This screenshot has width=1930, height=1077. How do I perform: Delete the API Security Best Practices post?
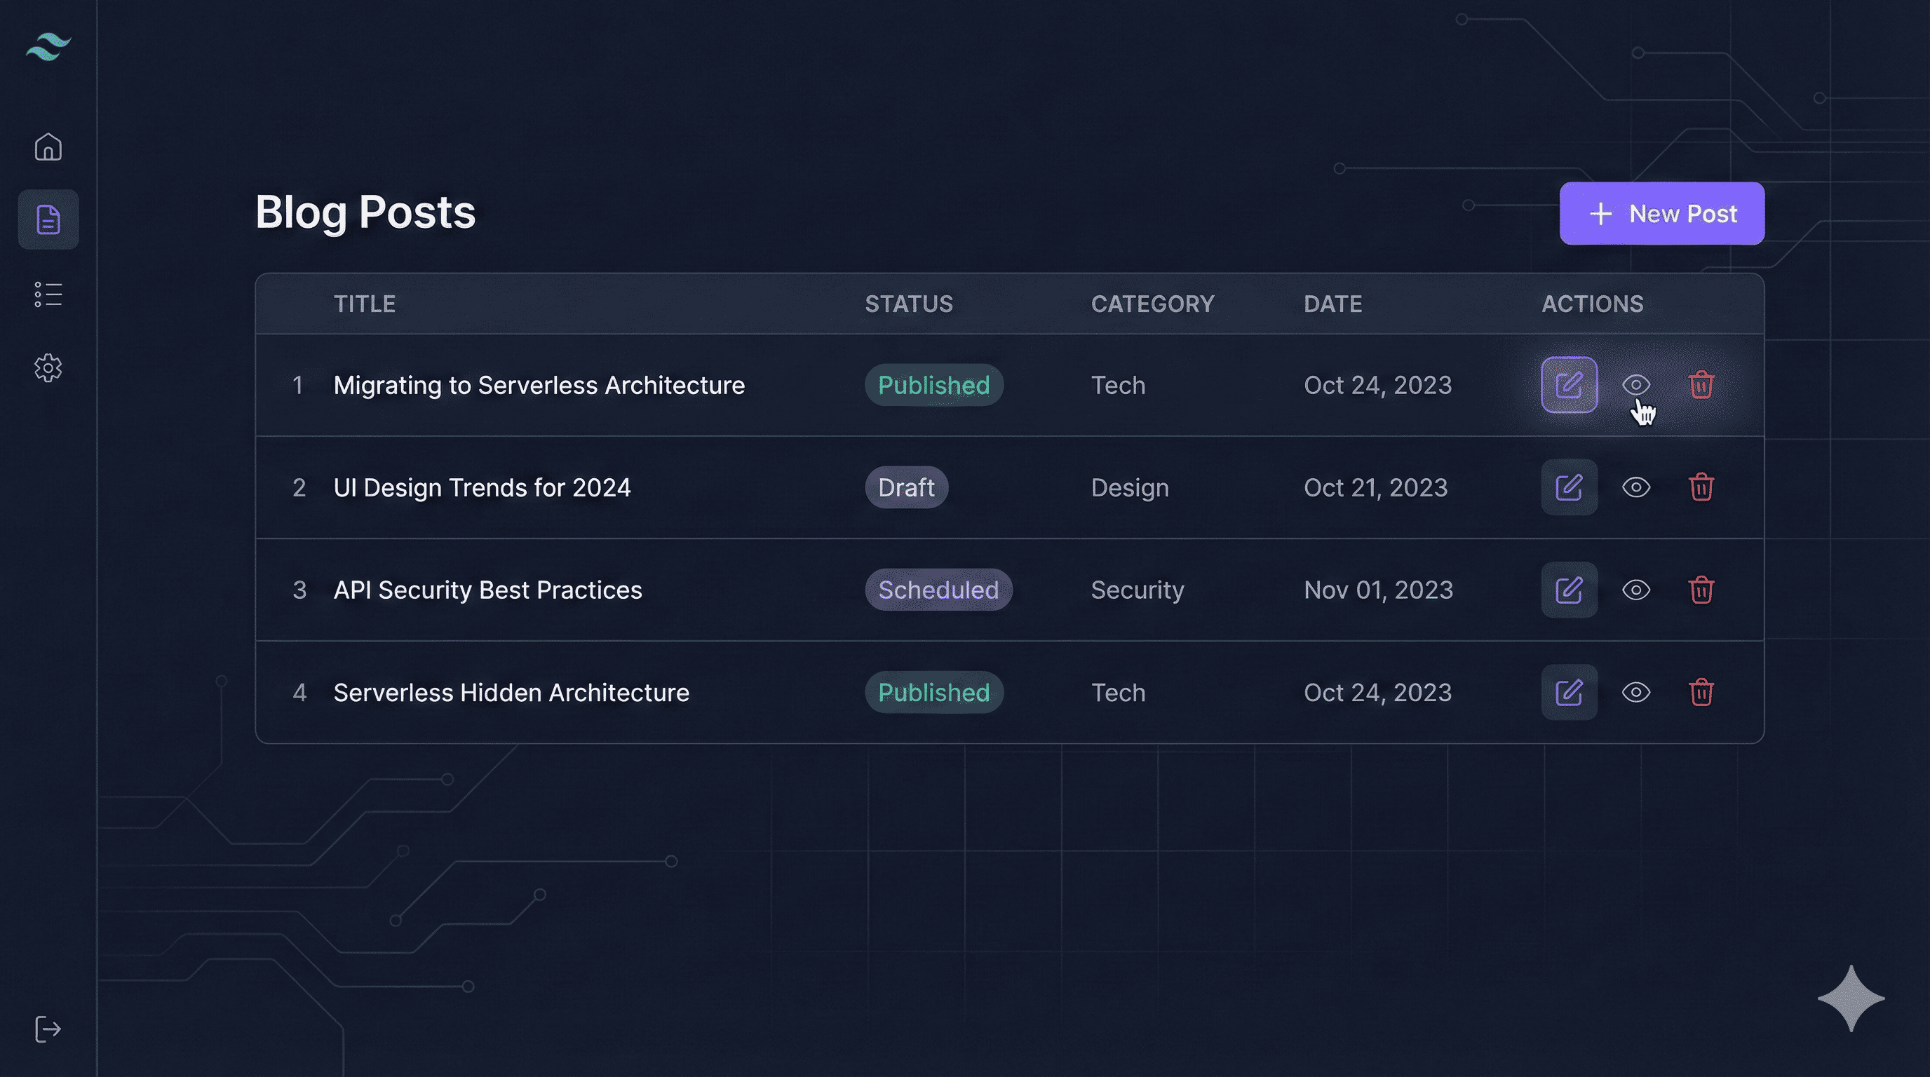tap(1701, 590)
